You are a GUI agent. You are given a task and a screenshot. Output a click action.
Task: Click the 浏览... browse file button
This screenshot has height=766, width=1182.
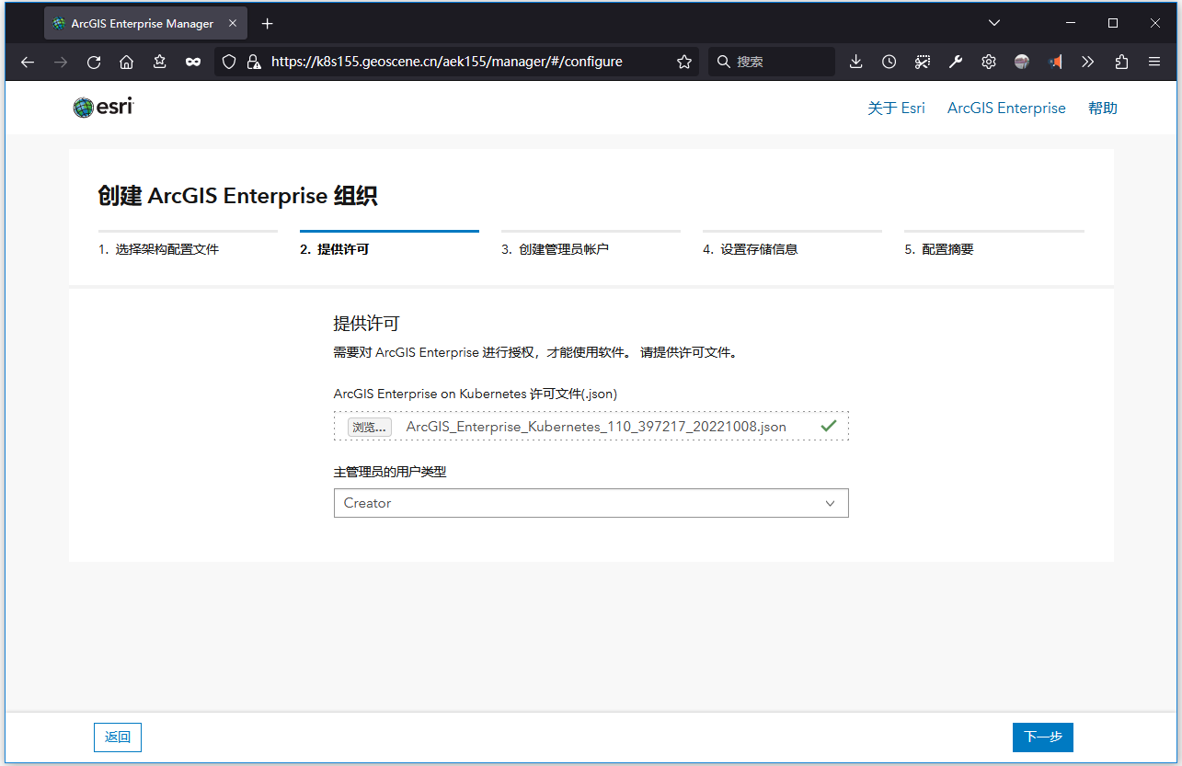370,427
